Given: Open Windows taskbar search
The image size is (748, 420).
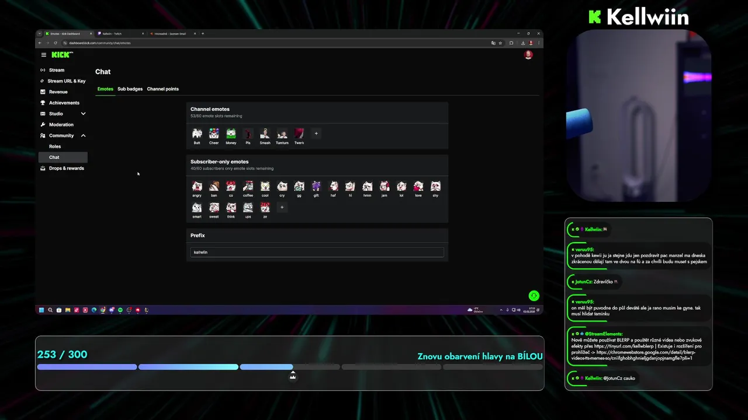Looking at the screenshot, I should tap(50, 310).
